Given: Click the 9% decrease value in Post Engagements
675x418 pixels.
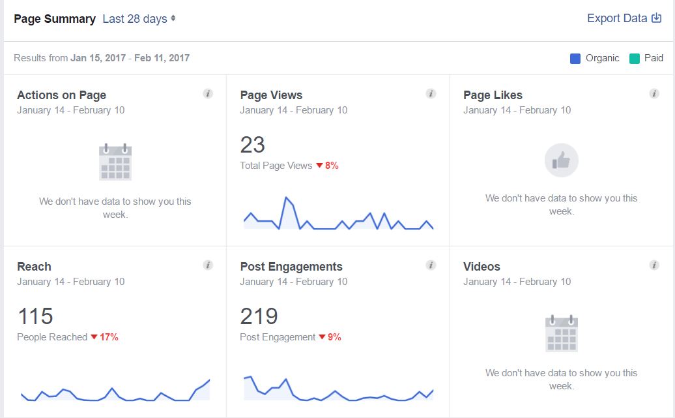Looking at the screenshot, I should tap(334, 337).
